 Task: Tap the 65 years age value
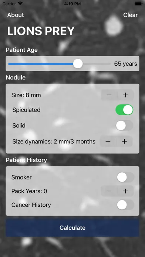[x=126, y=64]
